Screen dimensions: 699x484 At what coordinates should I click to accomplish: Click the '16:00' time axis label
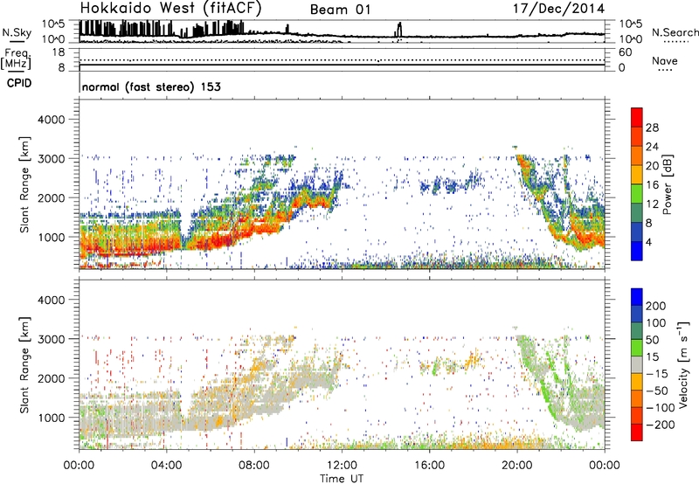pyautogui.click(x=429, y=465)
